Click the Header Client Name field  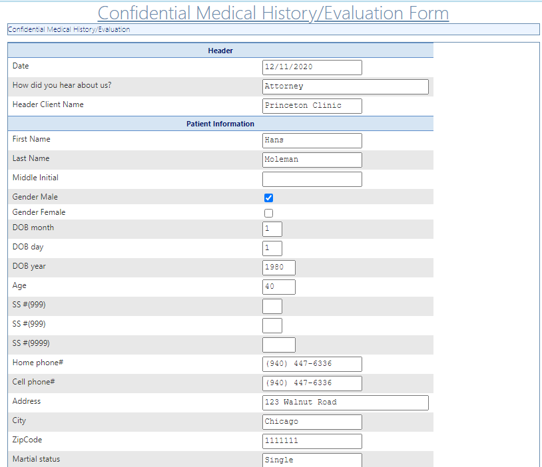312,106
